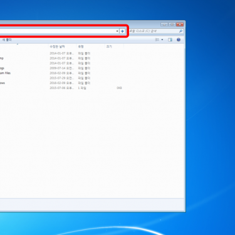Image resolution: width=235 pixels, height=235 pixels.
Task: Click the address bar Go arrow button
Action: pyautogui.click(x=122, y=31)
